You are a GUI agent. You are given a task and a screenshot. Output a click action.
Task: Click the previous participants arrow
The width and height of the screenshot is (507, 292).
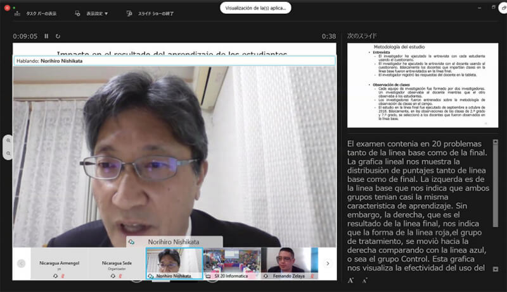point(21,264)
